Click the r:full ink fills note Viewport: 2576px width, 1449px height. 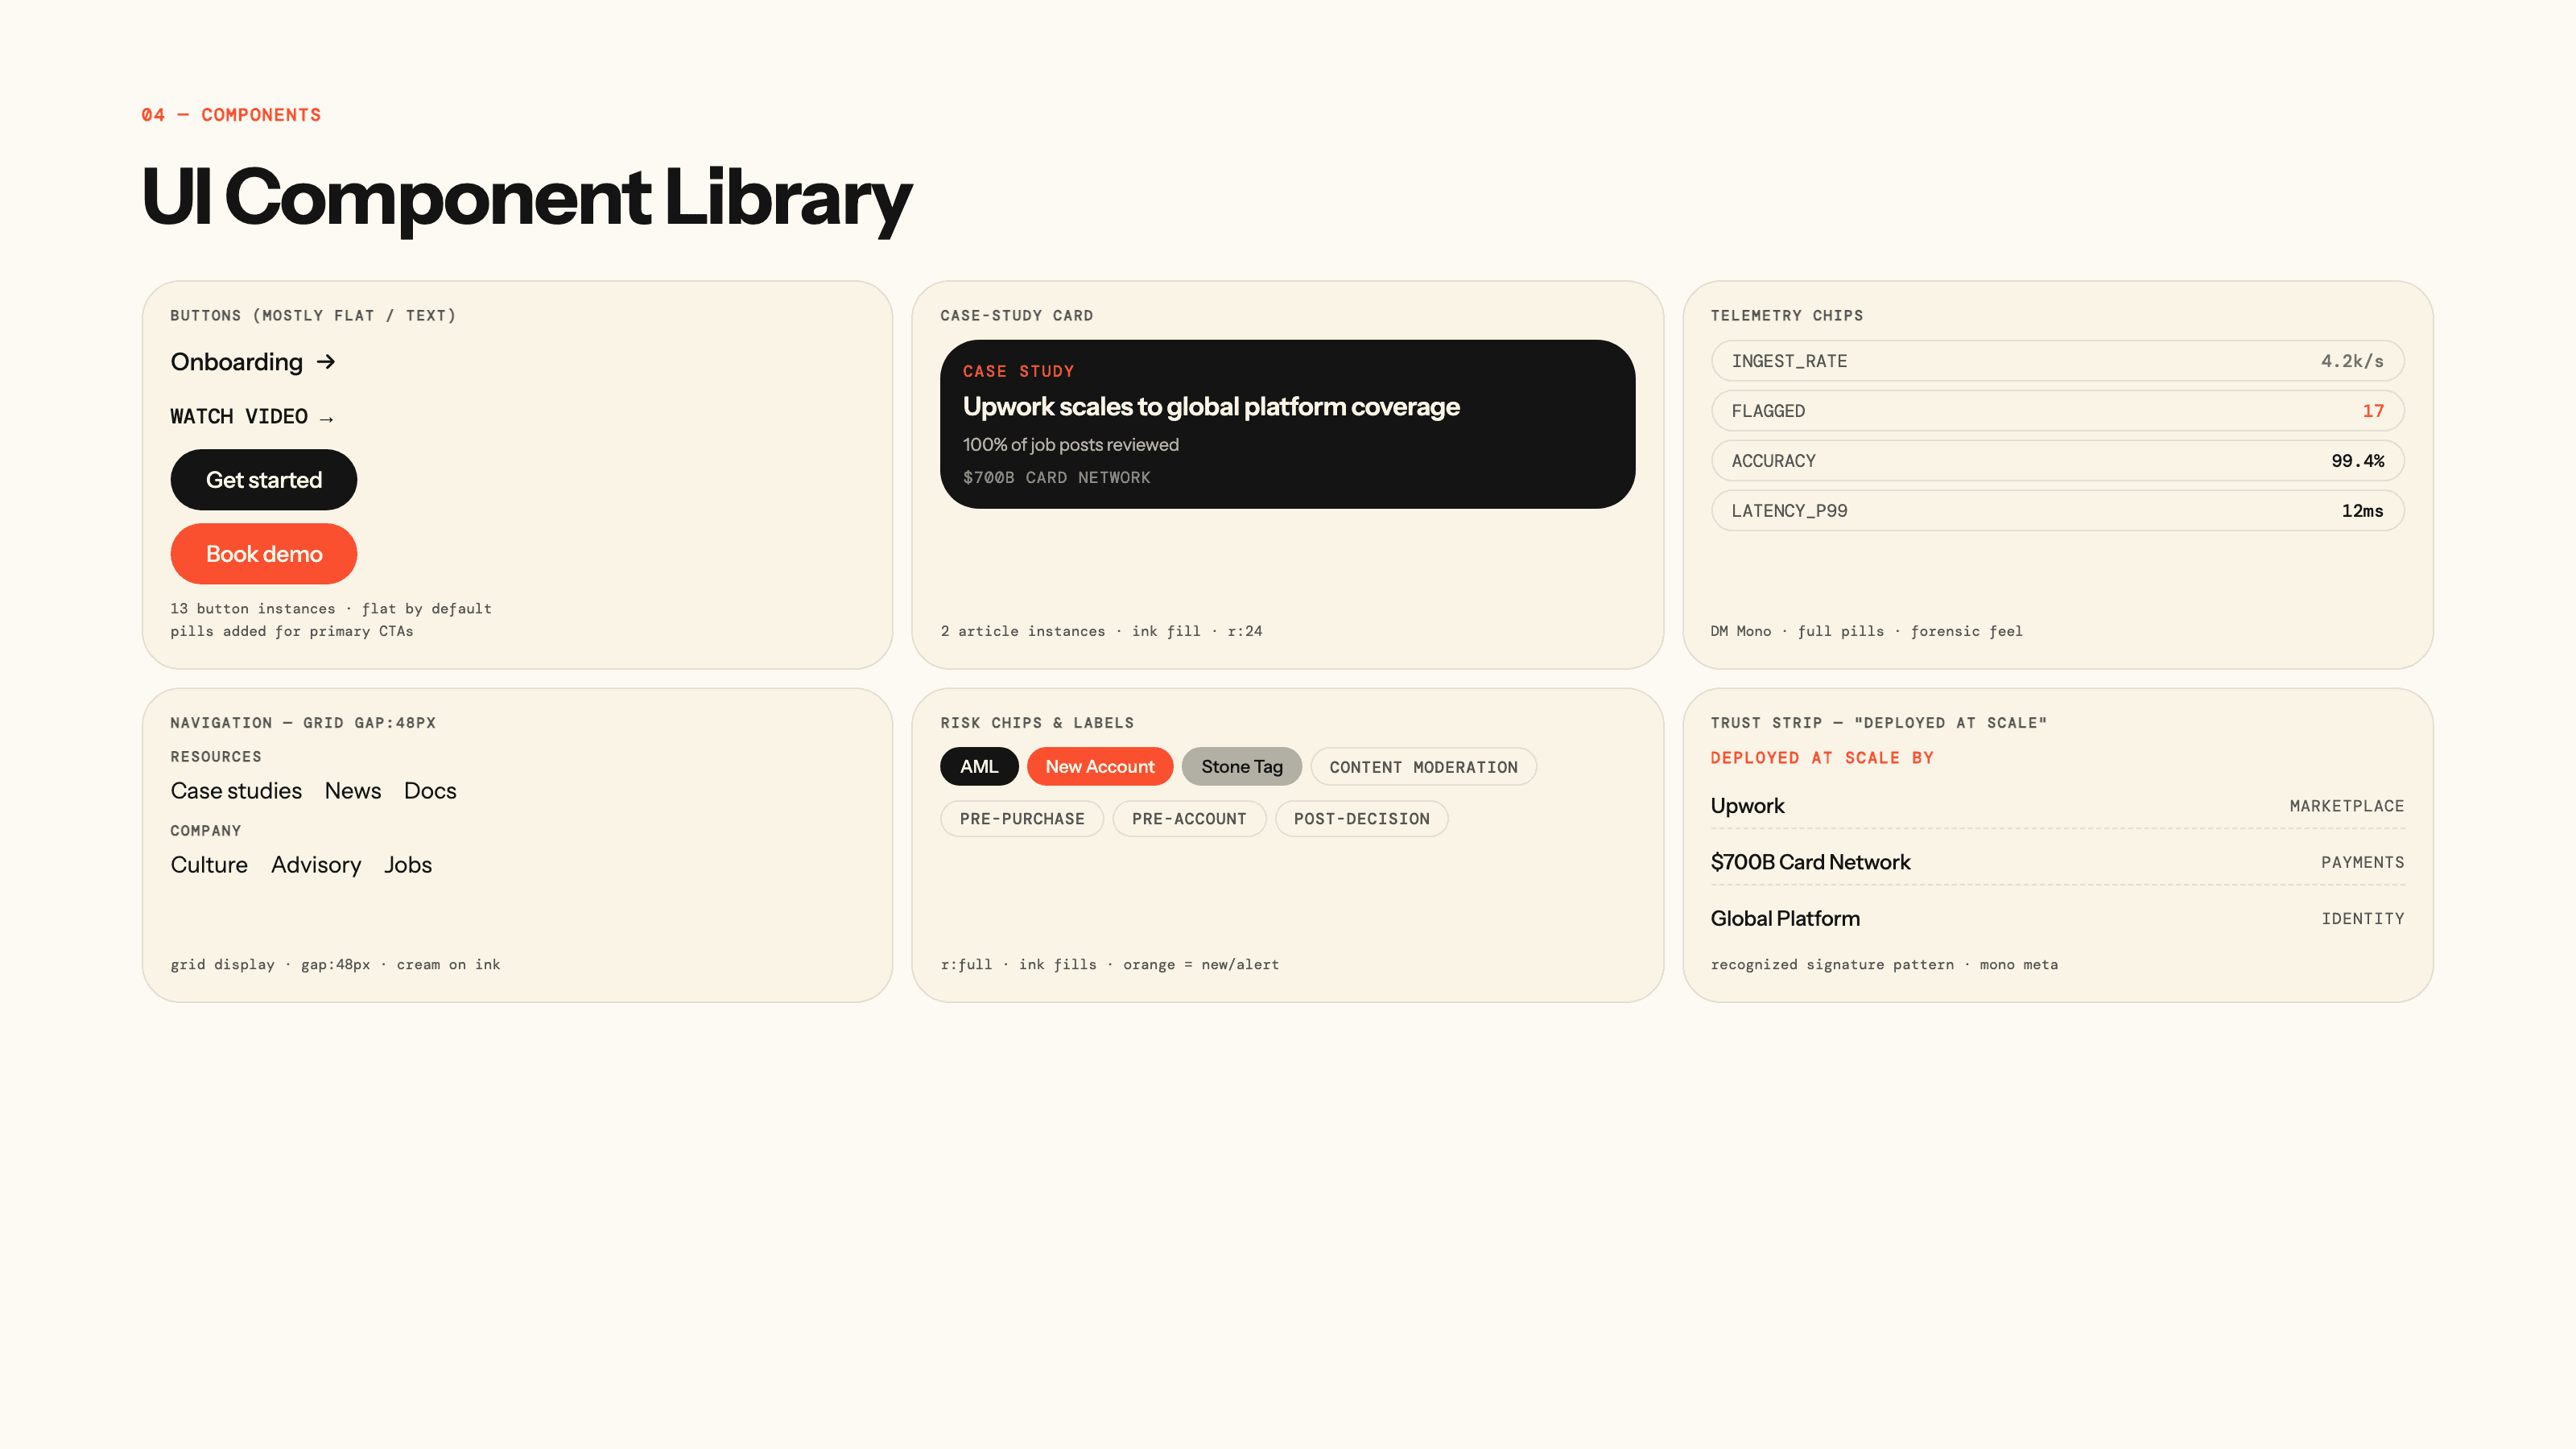point(1109,965)
